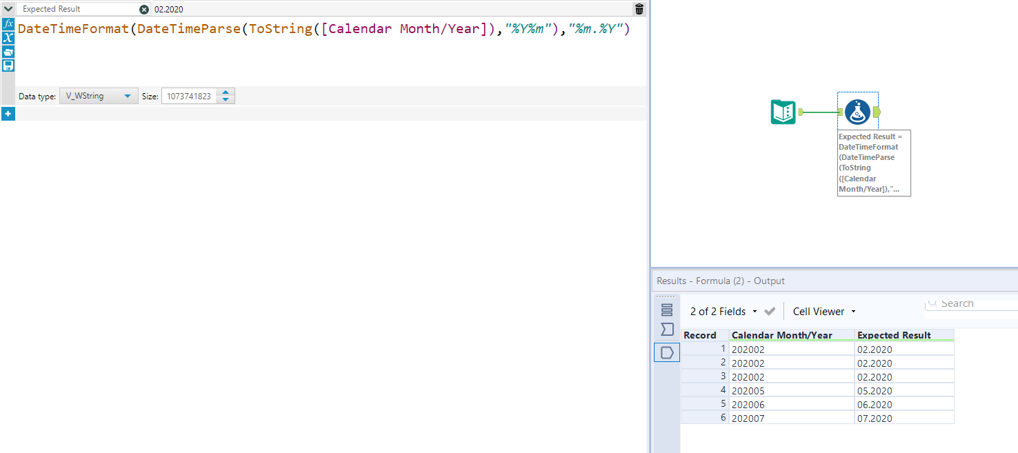The height and width of the screenshot is (453, 1018).
Task: Collapse the expression row using the top-left chevron
Action: (x=9, y=9)
